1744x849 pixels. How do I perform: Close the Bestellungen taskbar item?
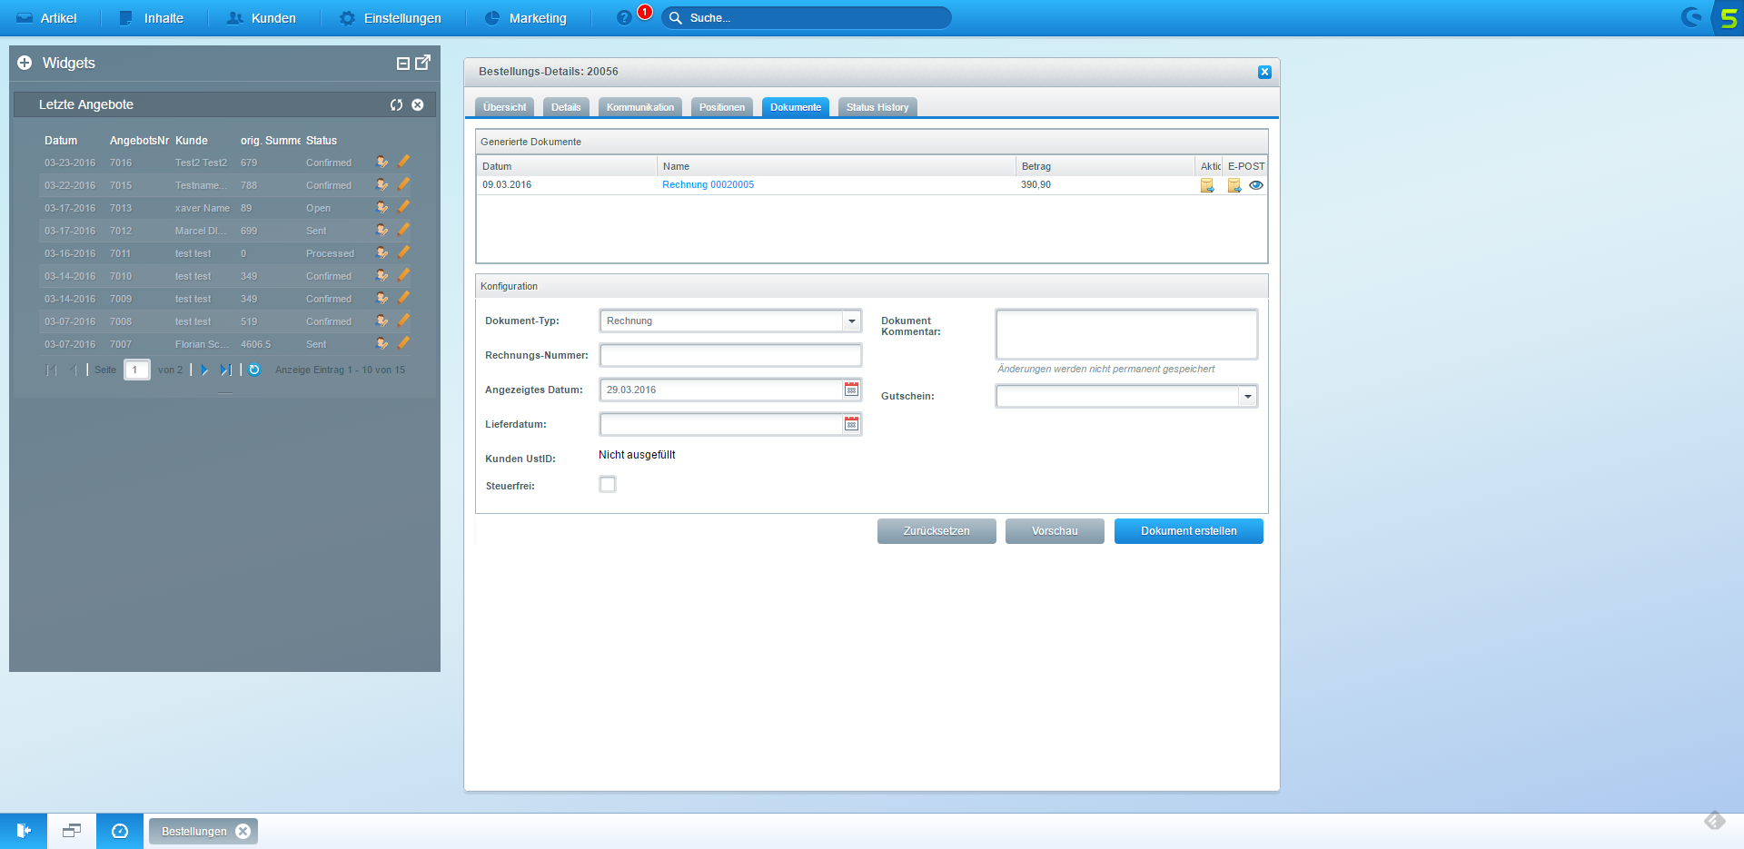243,831
